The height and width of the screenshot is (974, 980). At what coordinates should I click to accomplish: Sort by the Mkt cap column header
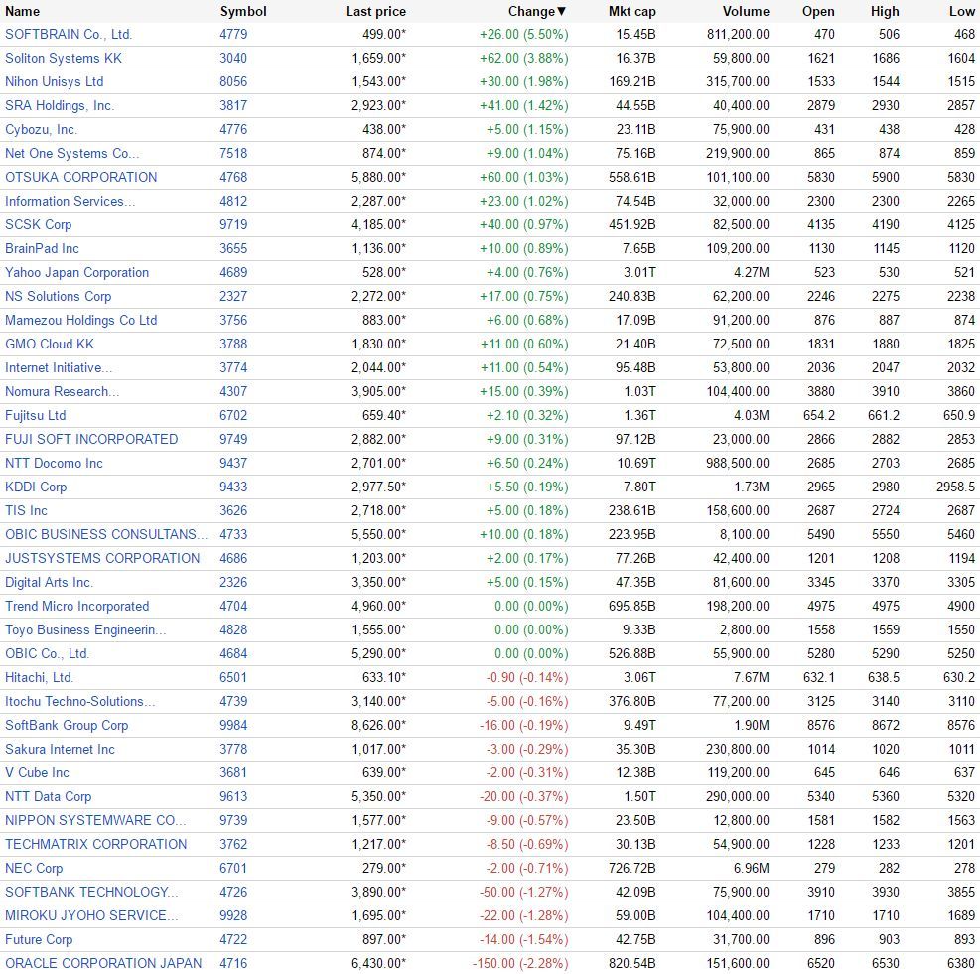tap(631, 11)
